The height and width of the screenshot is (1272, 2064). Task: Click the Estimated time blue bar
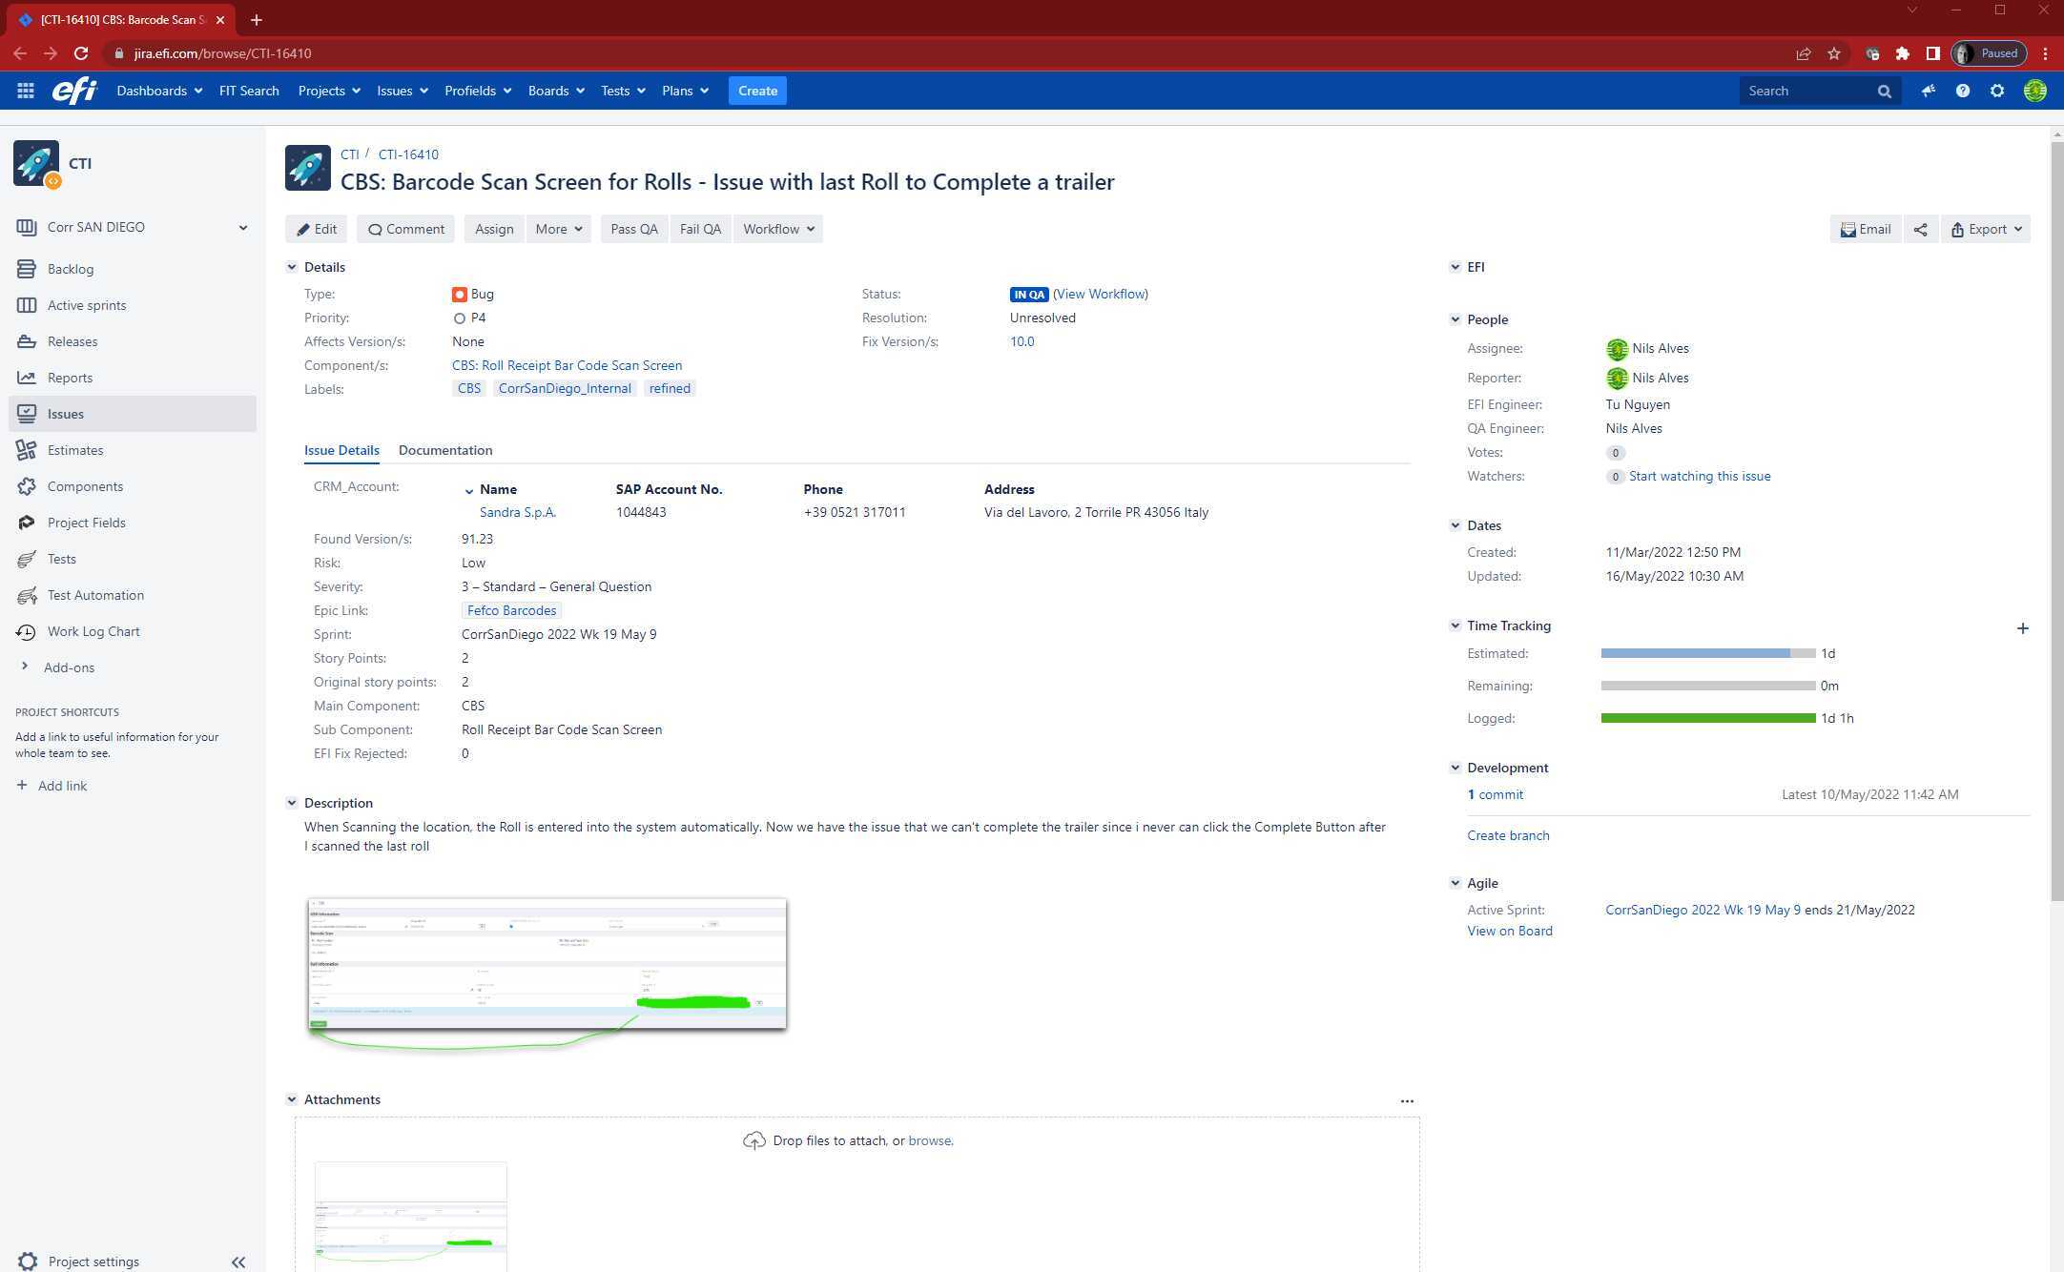click(1695, 653)
